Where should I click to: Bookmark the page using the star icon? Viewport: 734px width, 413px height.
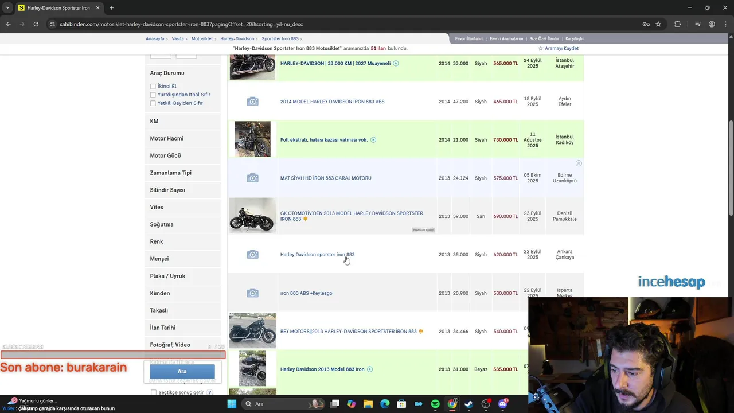[658, 24]
